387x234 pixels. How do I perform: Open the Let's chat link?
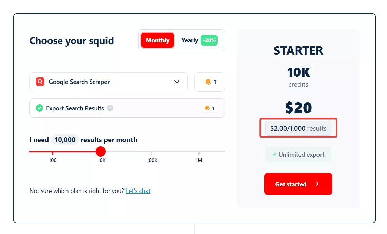click(138, 191)
